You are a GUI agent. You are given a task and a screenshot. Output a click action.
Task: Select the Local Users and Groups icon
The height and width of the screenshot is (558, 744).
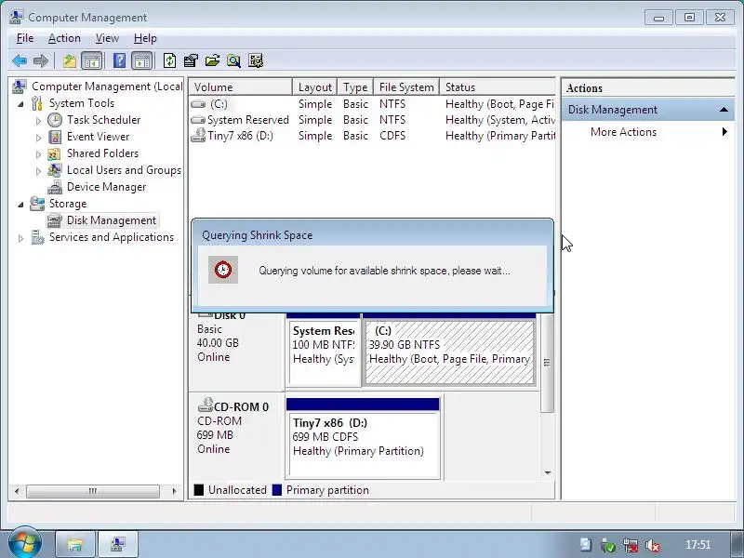click(x=55, y=170)
